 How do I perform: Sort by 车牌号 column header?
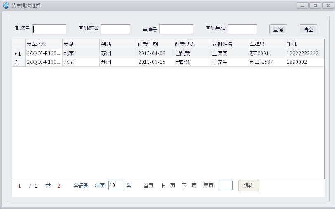tap(267, 44)
